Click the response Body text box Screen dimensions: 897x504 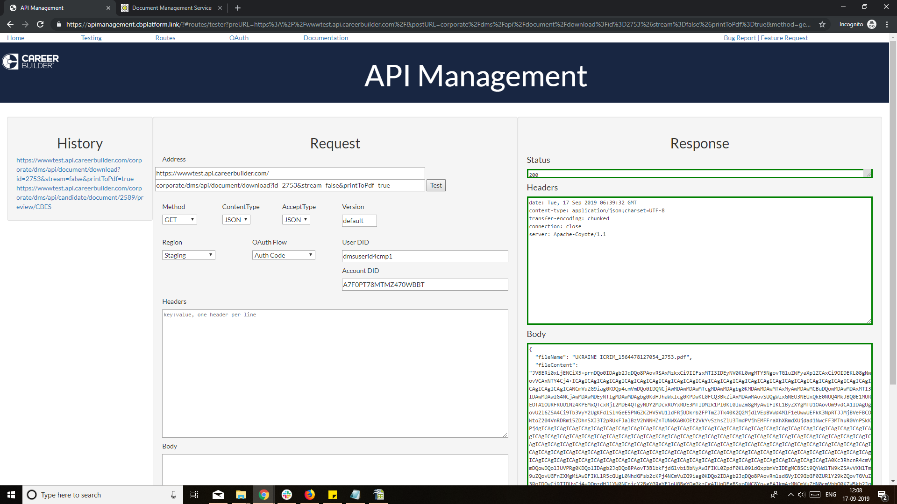(x=699, y=414)
